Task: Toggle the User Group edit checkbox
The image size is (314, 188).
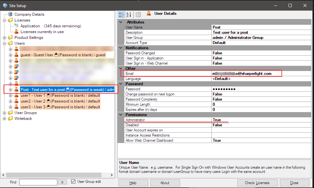Action: click(73, 181)
